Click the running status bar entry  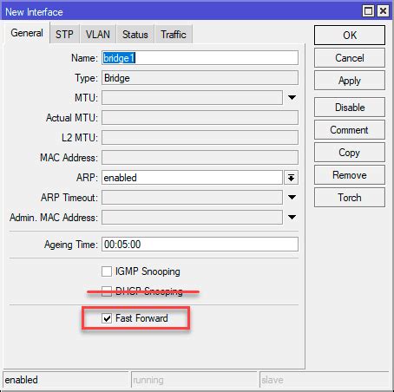pos(194,380)
